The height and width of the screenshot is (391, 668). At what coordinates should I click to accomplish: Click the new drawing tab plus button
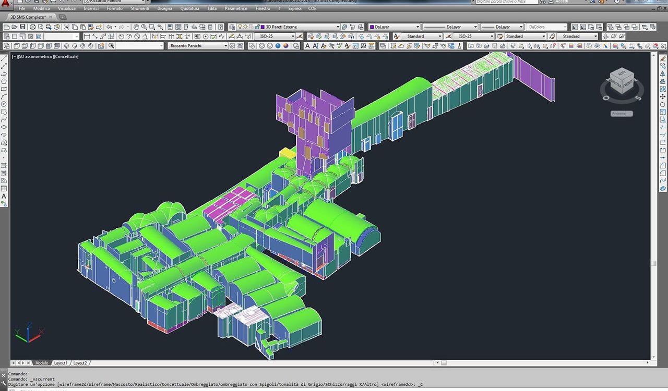click(62, 17)
